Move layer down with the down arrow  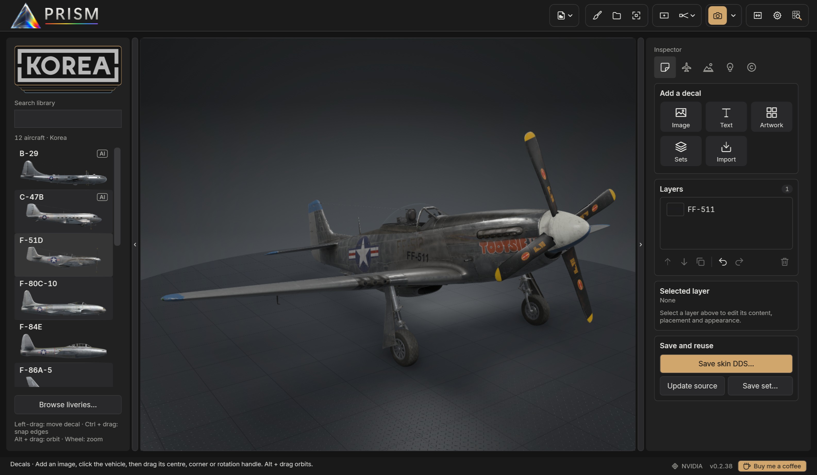point(684,262)
